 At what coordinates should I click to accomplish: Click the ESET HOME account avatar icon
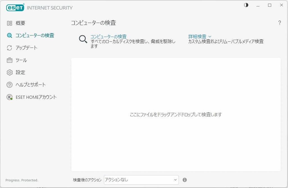tap(10, 97)
